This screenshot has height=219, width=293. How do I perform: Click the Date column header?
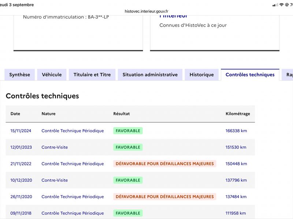15,114
